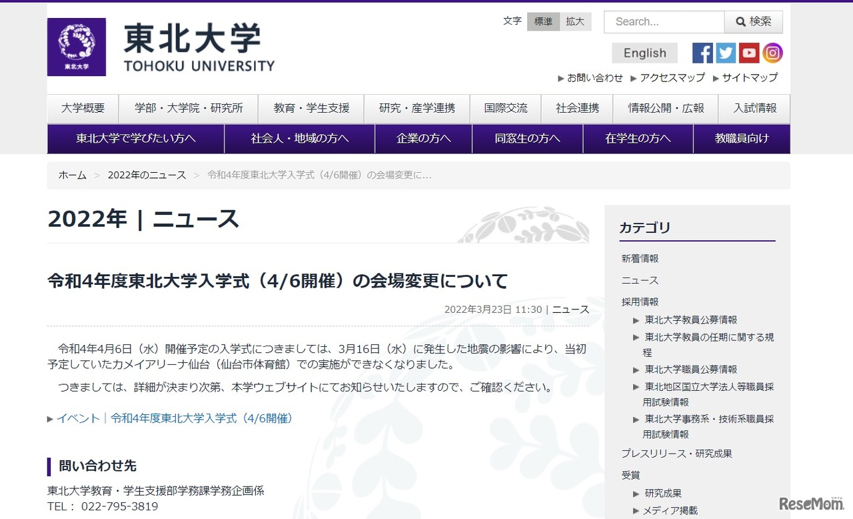The height and width of the screenshot is (519, 853).
Task: Click the 東北大学教育・学生支援部学務課学務企画係 contact line
Action: point(156,491)
